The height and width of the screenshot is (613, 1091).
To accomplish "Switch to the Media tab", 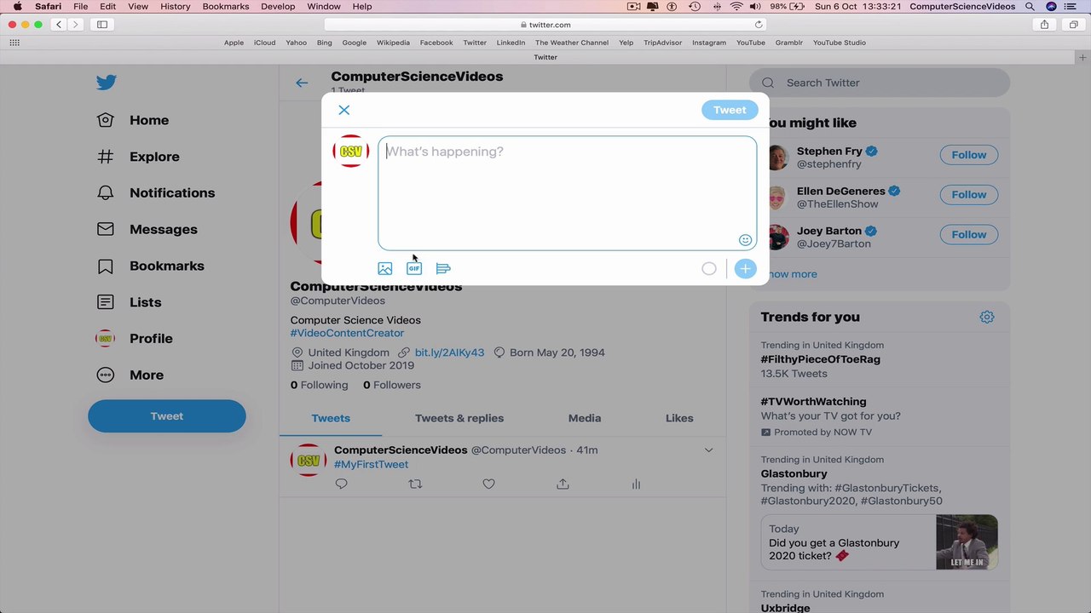I will pyautogui.click(x=585, y=418).
